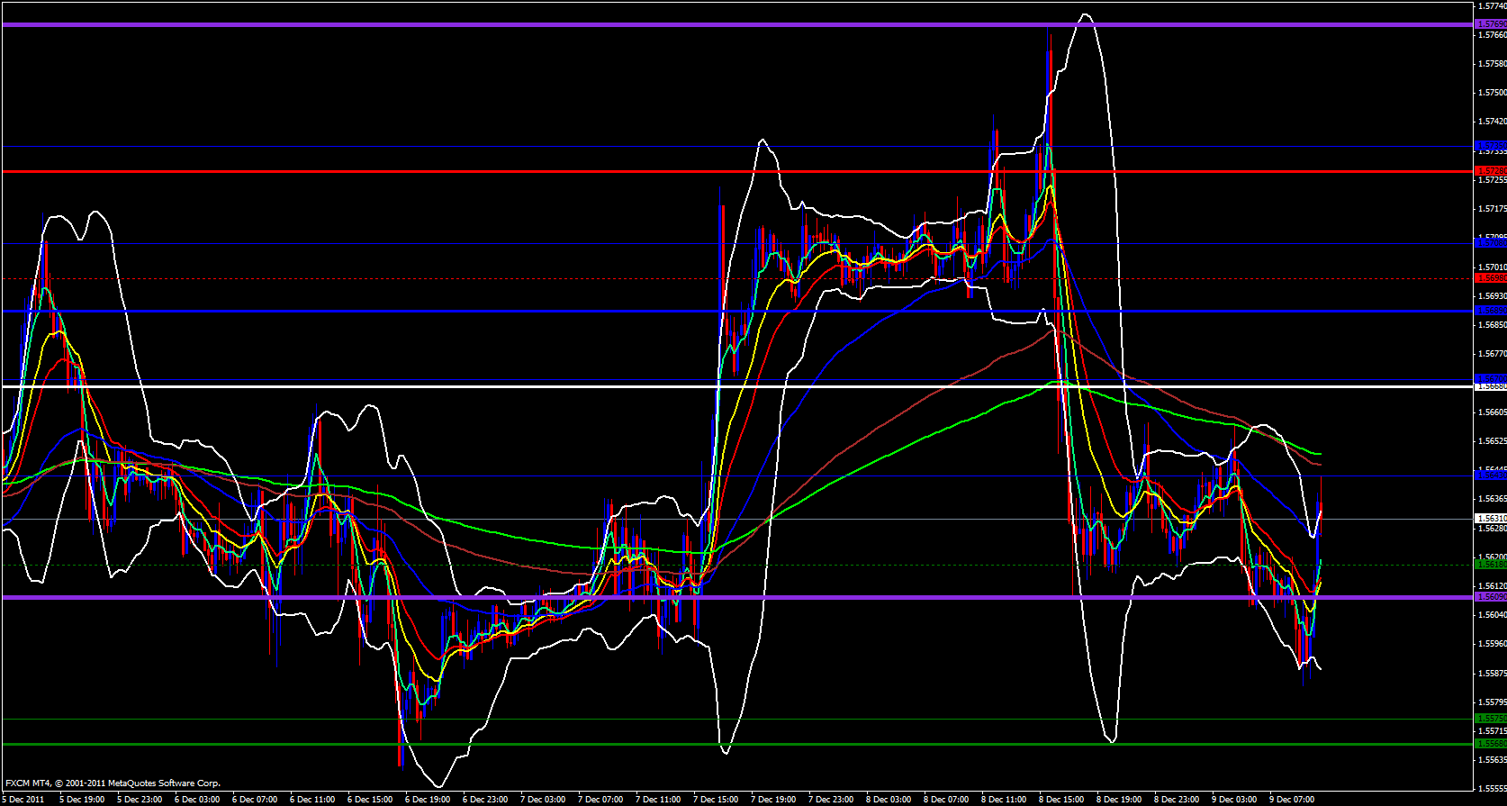Select the red 1.57280 price tag
This screenshot has height=806, width=1507.
tap(1490, 171)
